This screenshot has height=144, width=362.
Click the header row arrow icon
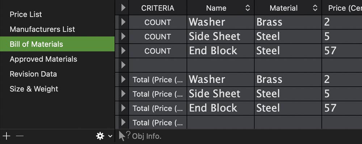[x=123, y=8]
